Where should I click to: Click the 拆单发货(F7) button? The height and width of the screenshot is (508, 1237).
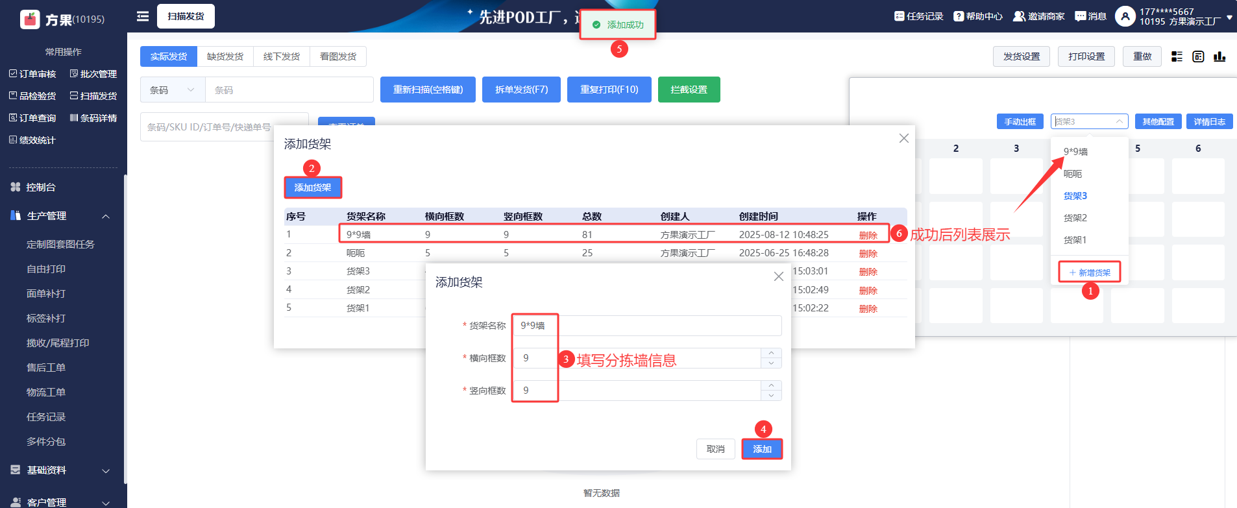pyautogui.click(x=522, y=90)
